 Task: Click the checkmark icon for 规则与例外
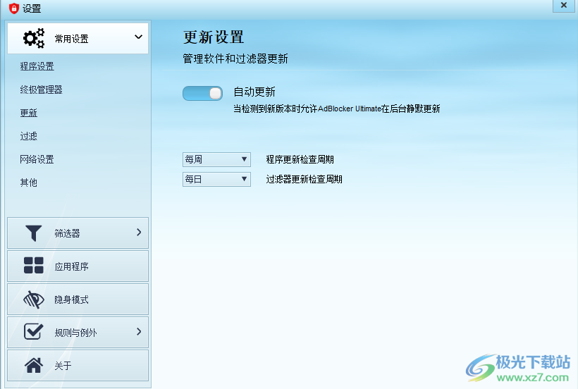click(x=34, y=331)
